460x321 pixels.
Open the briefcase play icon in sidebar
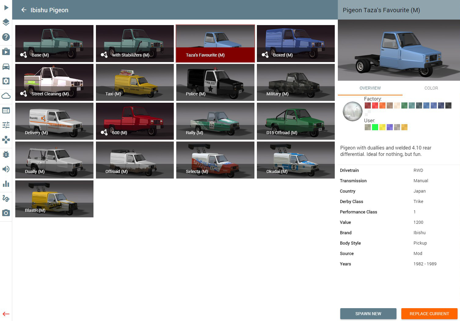pyautogui.click(x=6, y=51)
